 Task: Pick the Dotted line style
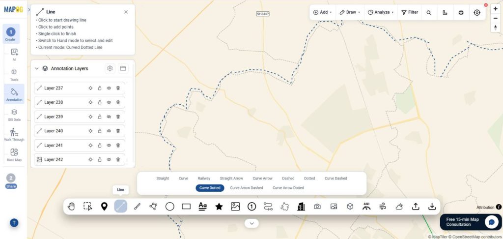[x=309, y=179]
